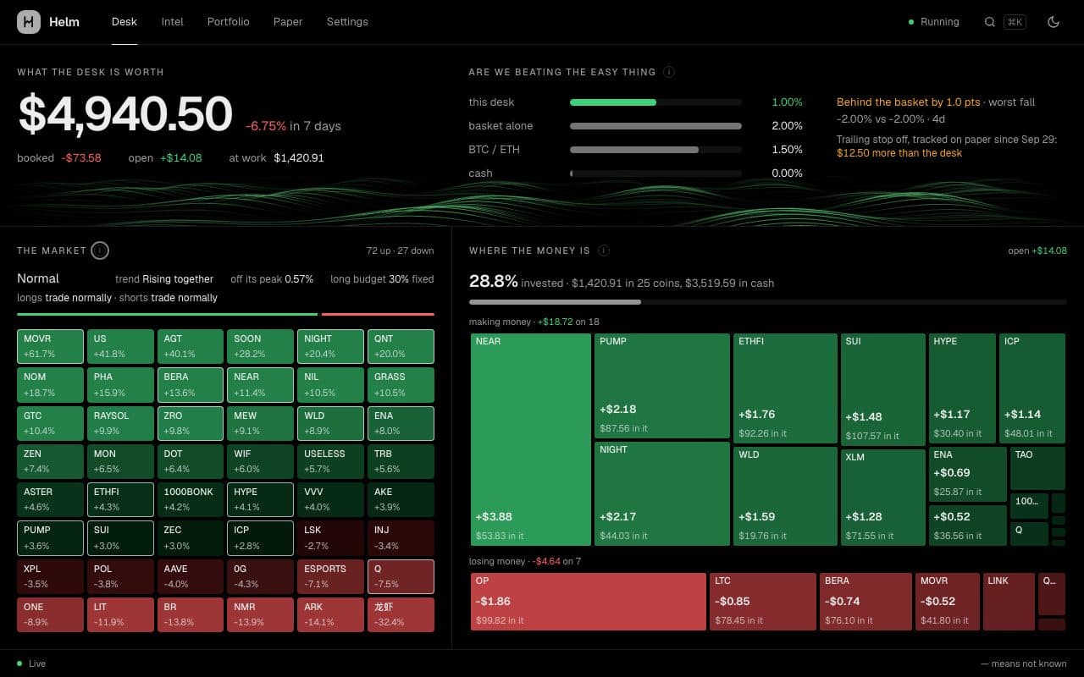Open the Portfolio tab
1084x677 pixels.
pos(229,22)
